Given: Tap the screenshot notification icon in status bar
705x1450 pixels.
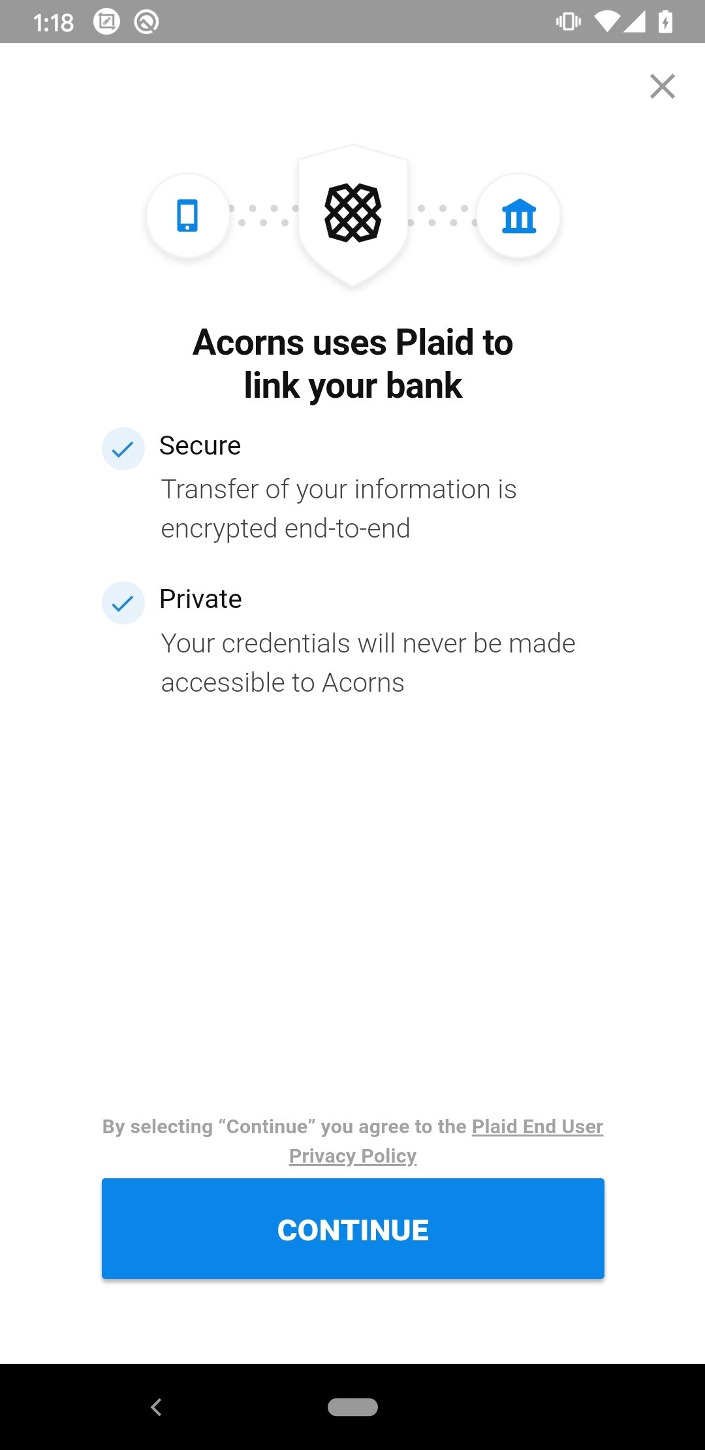Looking at the screenshot, I should [106, 22].
